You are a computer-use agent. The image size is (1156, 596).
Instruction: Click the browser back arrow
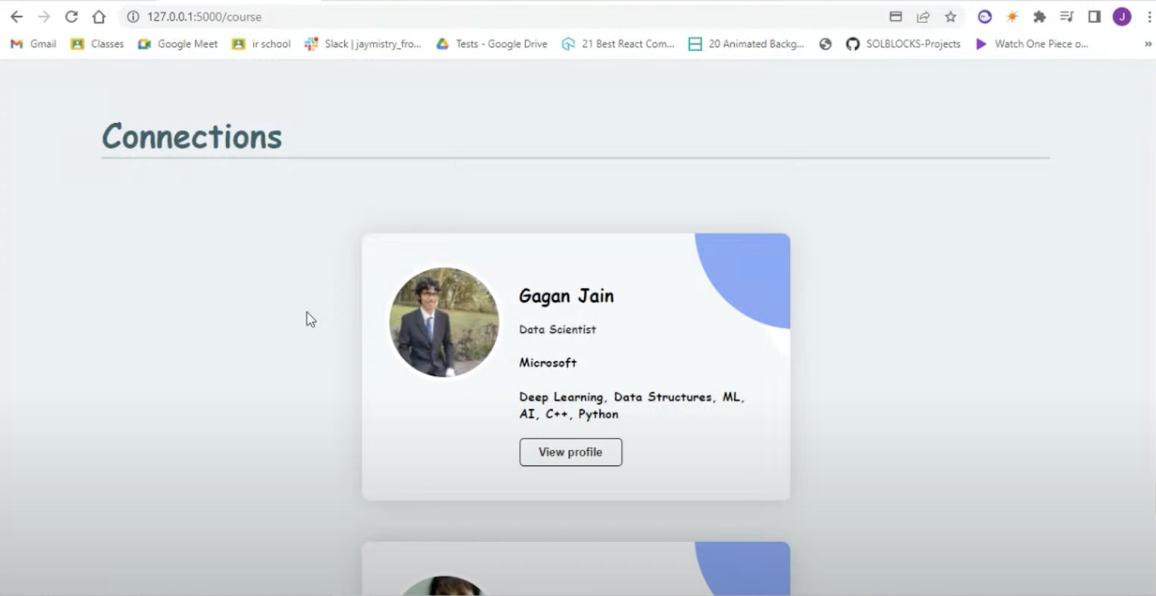point(16,17)
